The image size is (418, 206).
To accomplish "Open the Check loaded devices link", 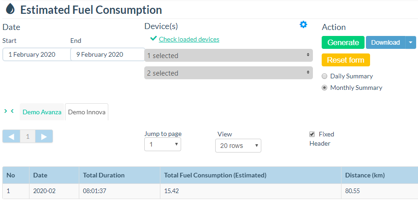I will coord(189,39).
